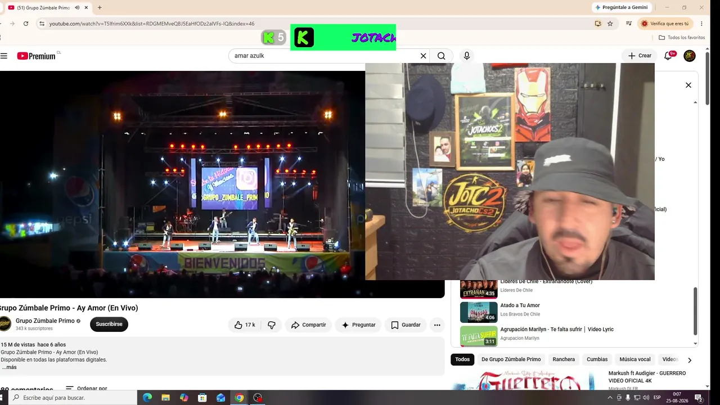Open the YouTube hamburger guide menu
The height and width of the screenshot is (405, 720).
click(x=4, y=56)
